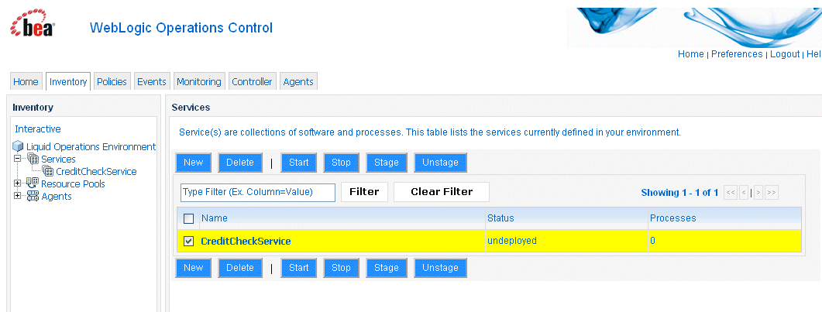
Task: Click the Unstage button above the table
Action: point(440,163)
